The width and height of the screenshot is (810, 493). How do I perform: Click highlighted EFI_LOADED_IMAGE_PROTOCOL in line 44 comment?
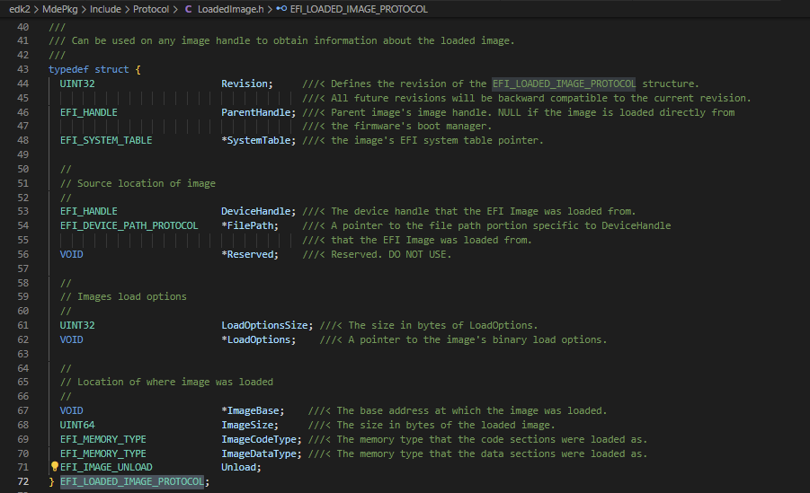[x=564, y=84]
